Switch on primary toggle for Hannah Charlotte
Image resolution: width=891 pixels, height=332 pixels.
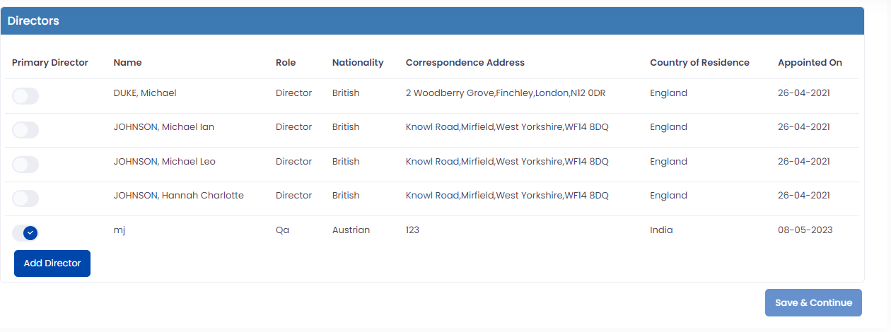[x=25, y=198]
